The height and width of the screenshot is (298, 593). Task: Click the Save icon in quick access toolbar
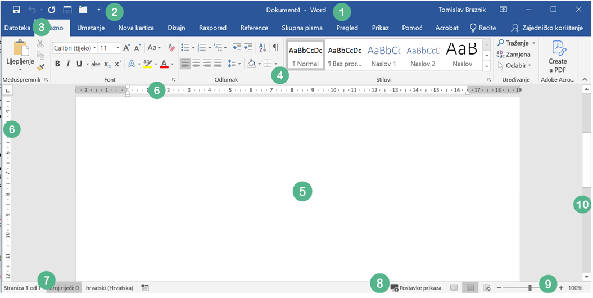[16, 10]
